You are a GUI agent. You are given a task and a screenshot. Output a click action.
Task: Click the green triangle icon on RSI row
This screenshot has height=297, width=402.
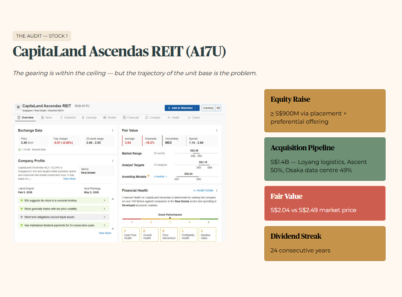coord(22,201)
